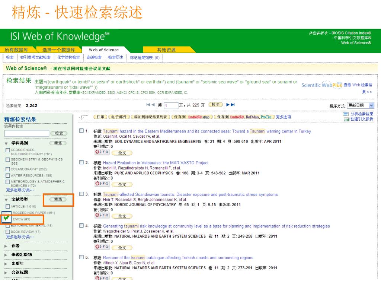This screenshot has width=381, height=286.
Task: Click the 更多选项 link after save buttons
Action: tap(283, 117)
